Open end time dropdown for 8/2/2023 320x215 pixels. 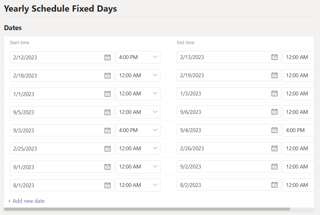click(x=298, y=185)
